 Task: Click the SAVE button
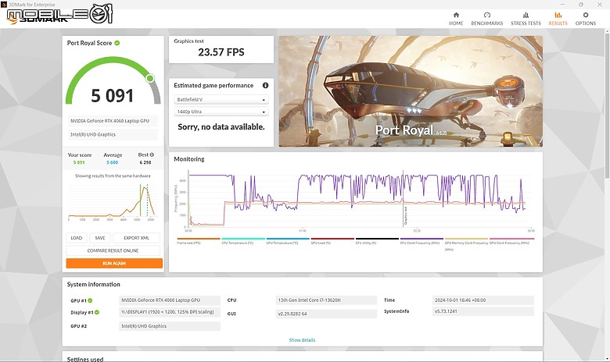[100, 238]
